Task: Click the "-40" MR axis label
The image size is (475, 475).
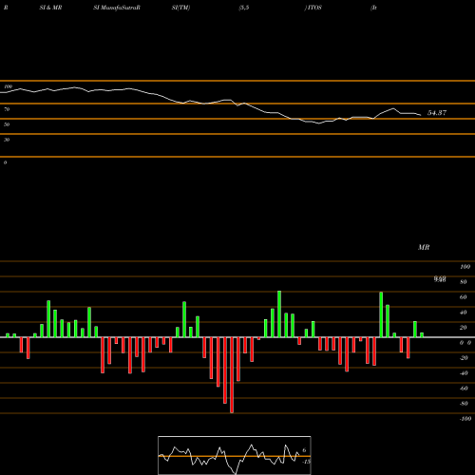Action: point(464,373)
